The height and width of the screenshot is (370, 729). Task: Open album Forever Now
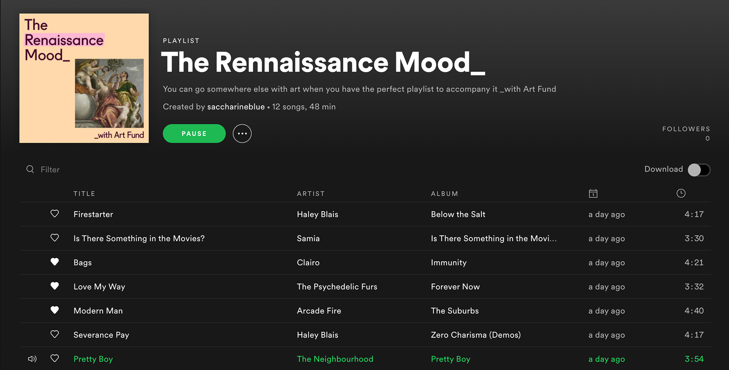point(455,287)
